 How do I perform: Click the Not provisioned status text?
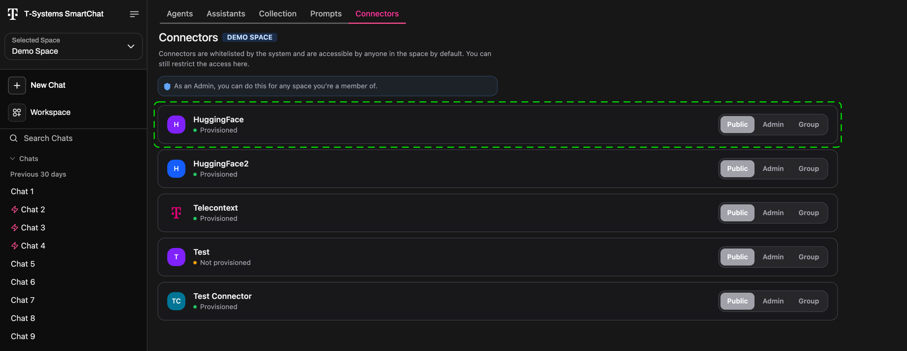coord(225,263)
